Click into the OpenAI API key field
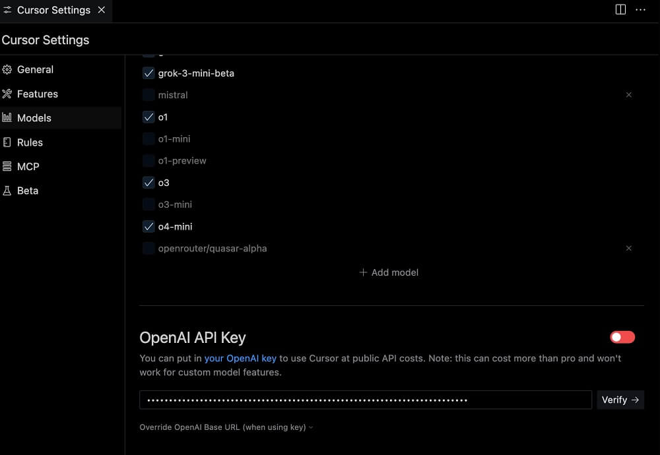Image resolution: width=660 pixels, height=455 pixels. pyautogui.click(x=366, y=400)
